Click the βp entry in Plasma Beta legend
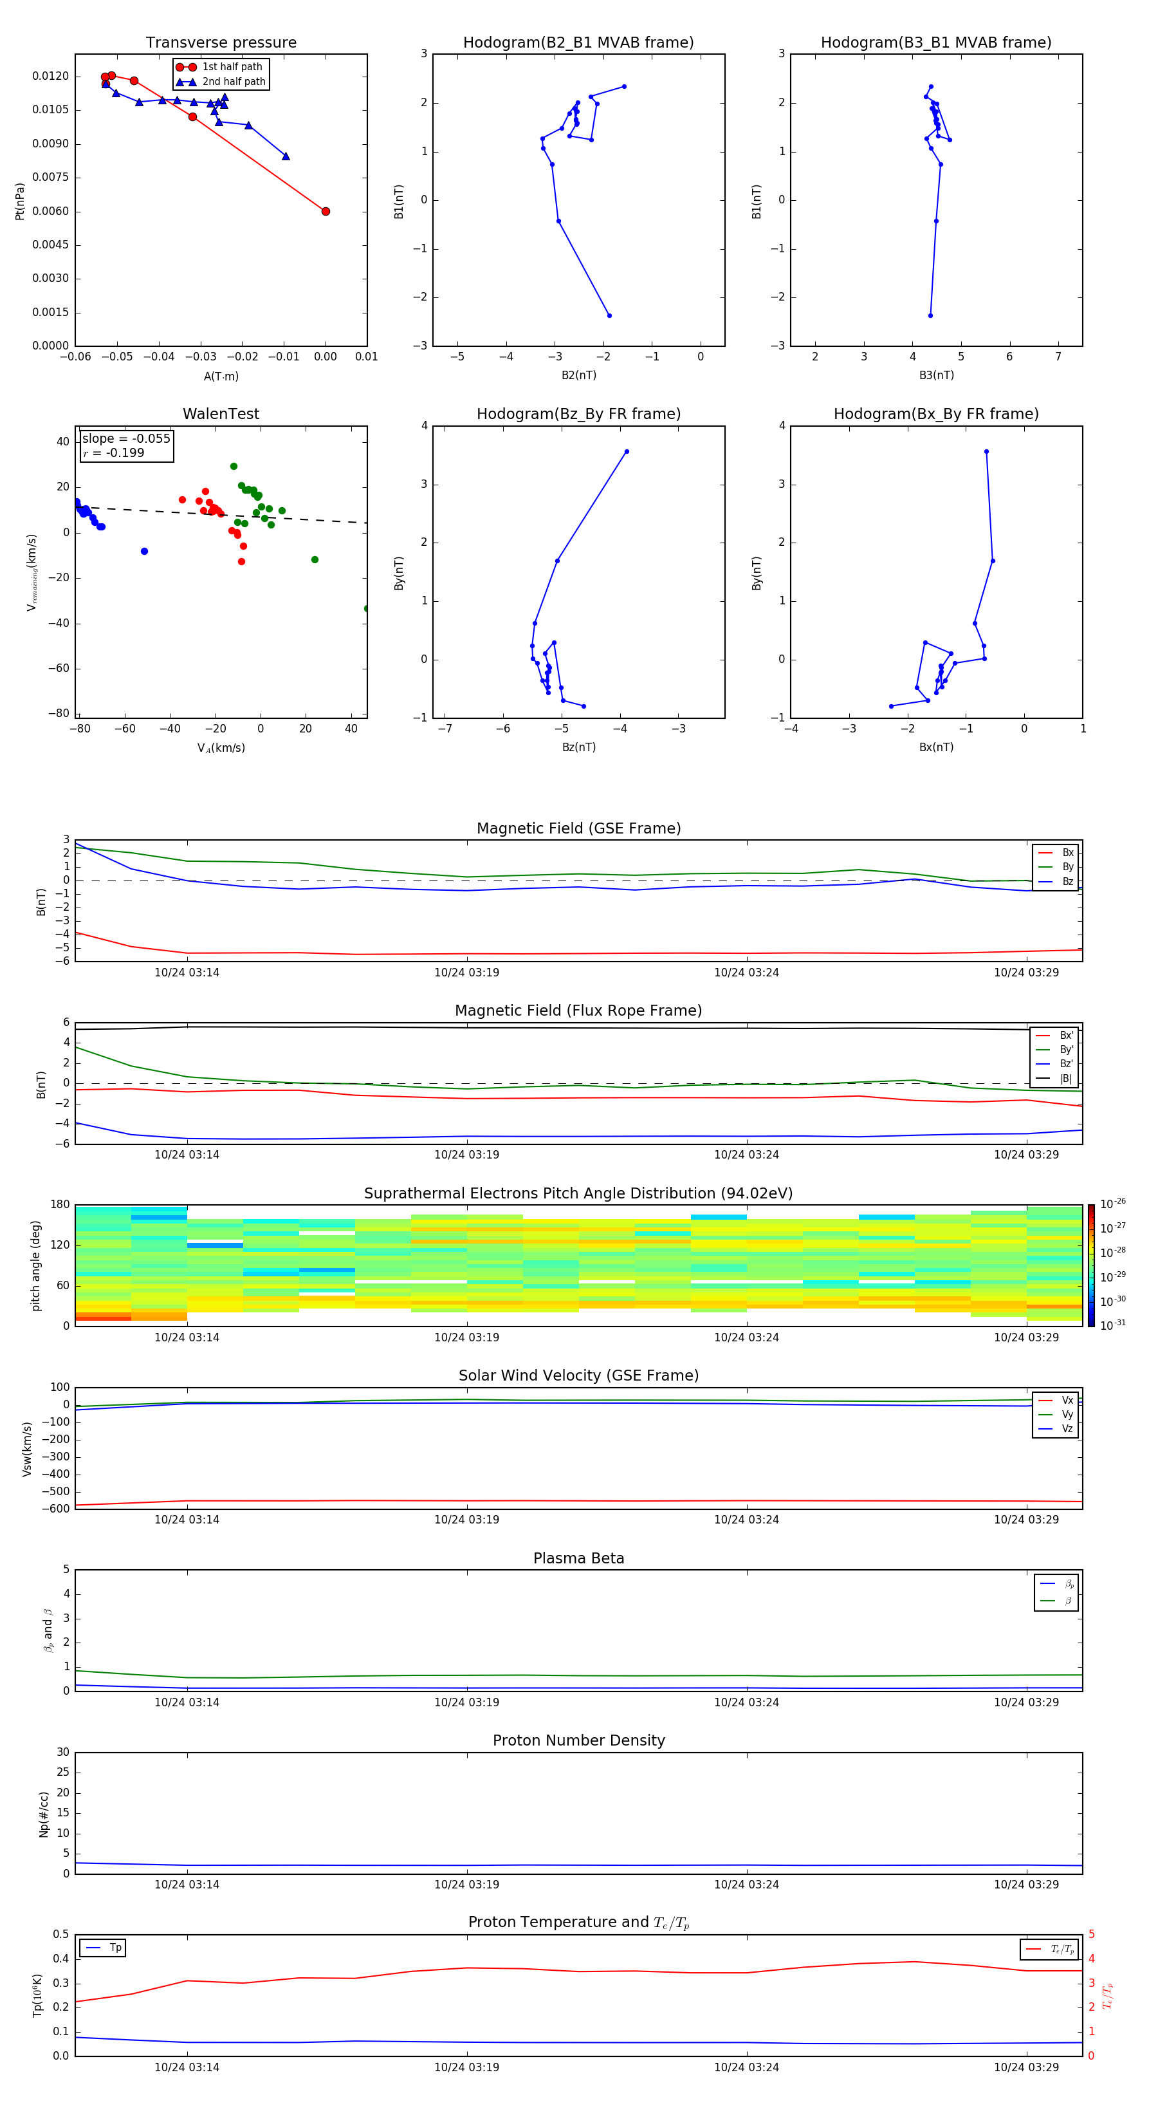The width and height of the screenshot is (1158, 2124). (x=1056, y=1584)
